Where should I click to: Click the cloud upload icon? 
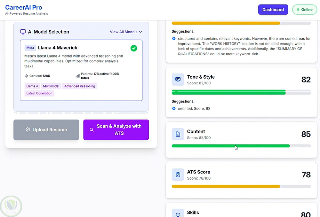coord(28,130)
